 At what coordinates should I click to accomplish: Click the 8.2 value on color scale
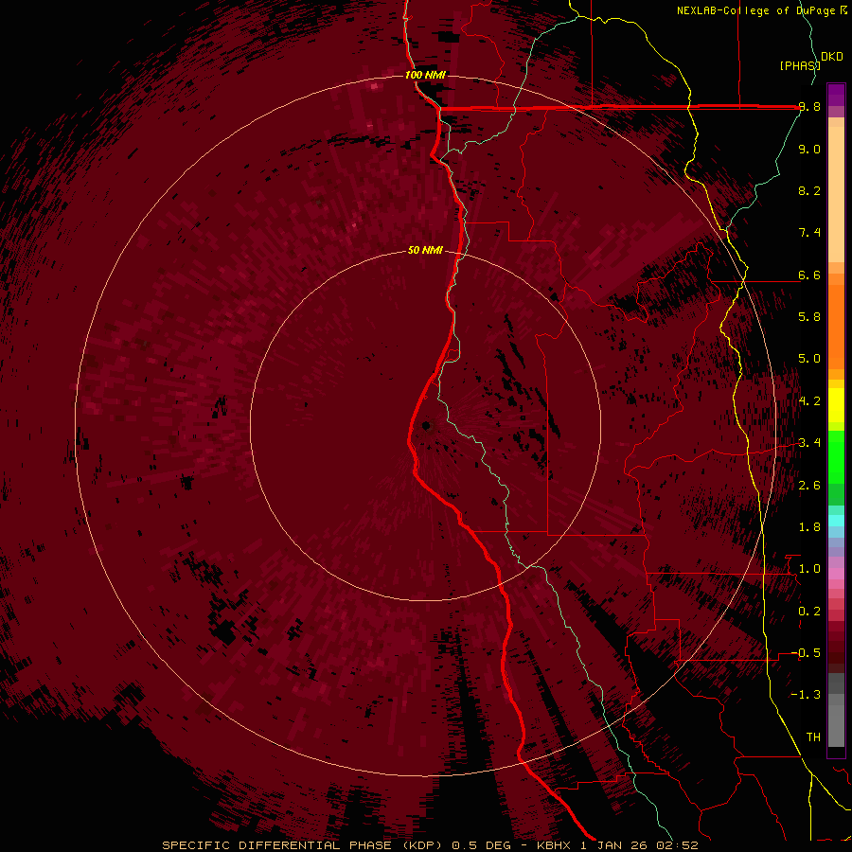(x=809, y=190)
